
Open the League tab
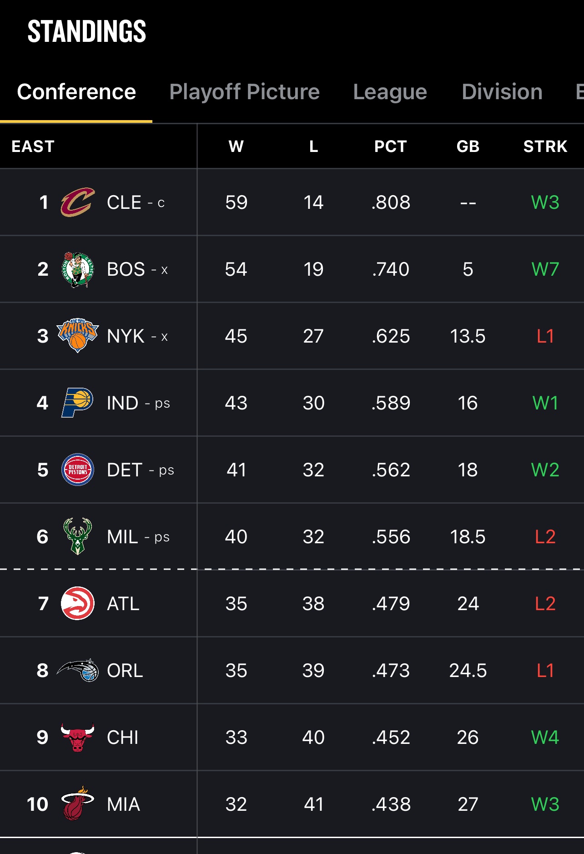390,92
